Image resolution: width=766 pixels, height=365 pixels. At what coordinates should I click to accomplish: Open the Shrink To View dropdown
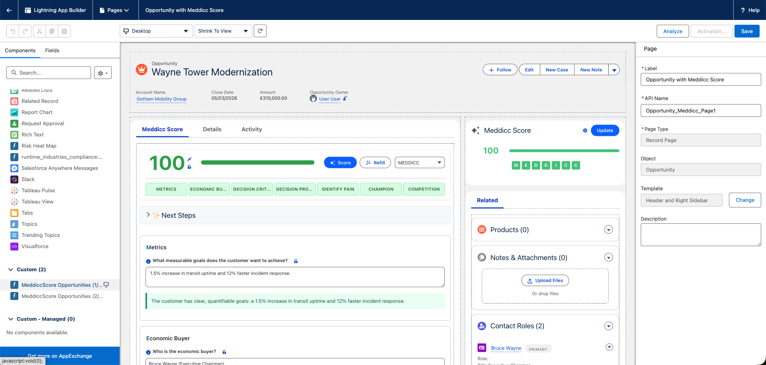223,31
